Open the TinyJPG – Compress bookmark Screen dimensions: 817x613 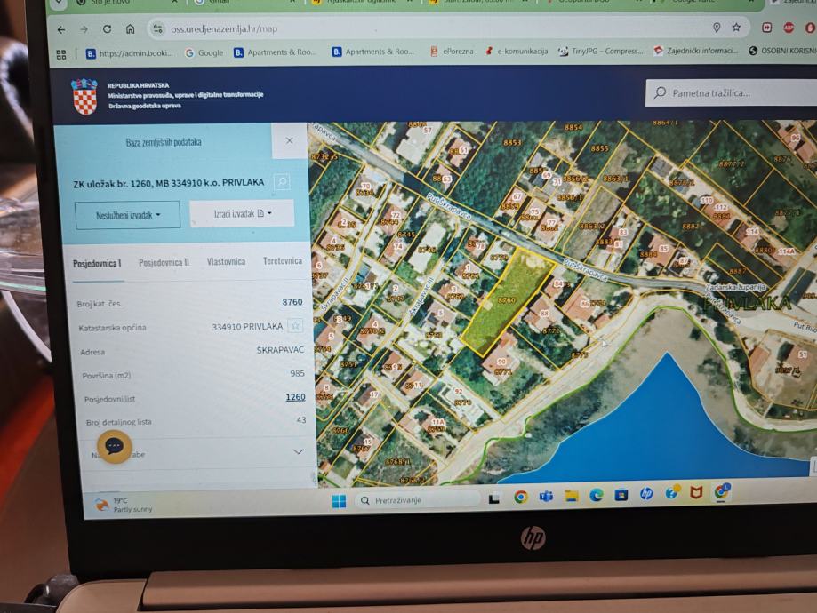[601, 51]
